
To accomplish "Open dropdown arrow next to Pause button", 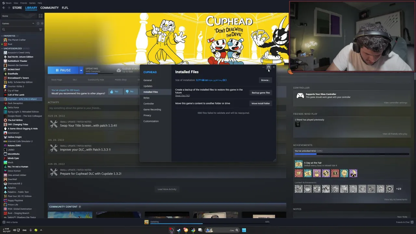I will [x=81, y=70].
